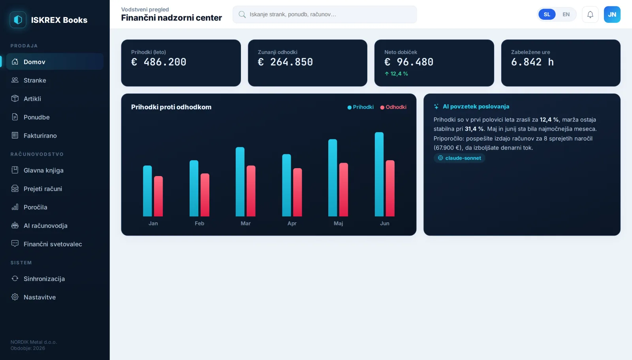Click the Ponudbe document icon
The image size is (632, 360).
15,117
